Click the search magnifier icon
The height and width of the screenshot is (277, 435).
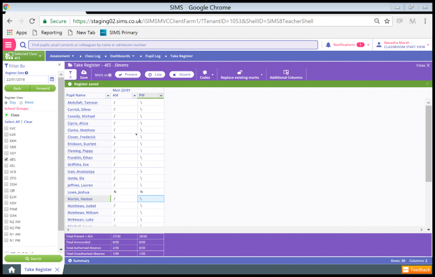[23, 45]
